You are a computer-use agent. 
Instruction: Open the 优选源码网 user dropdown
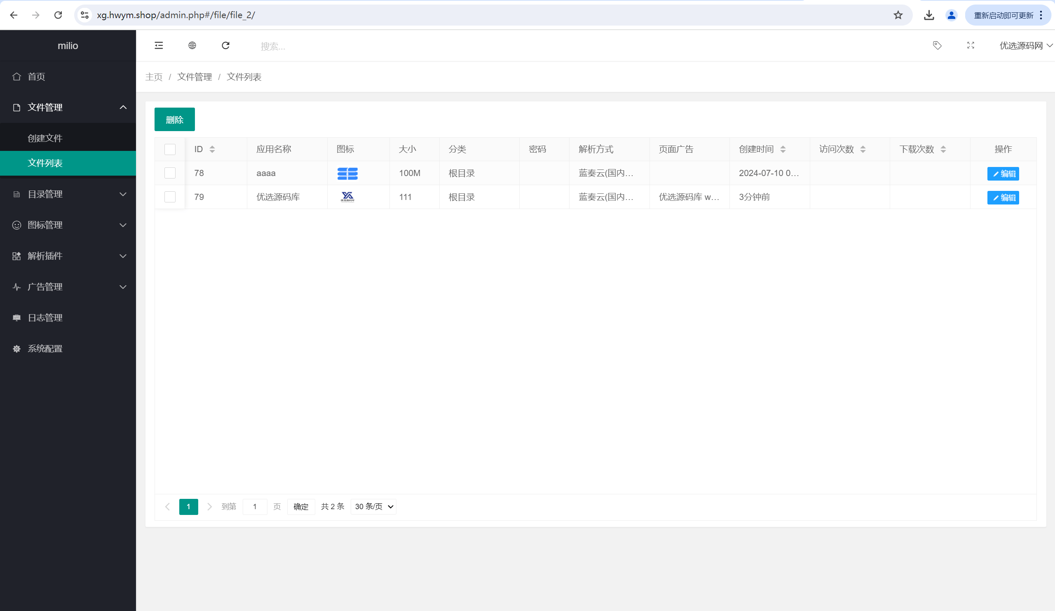coord(1026,45)
